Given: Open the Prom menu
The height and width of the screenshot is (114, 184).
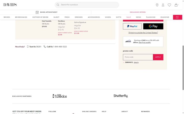Looking at the screenshot, I should pyautogui.click(x=67, y=17).
